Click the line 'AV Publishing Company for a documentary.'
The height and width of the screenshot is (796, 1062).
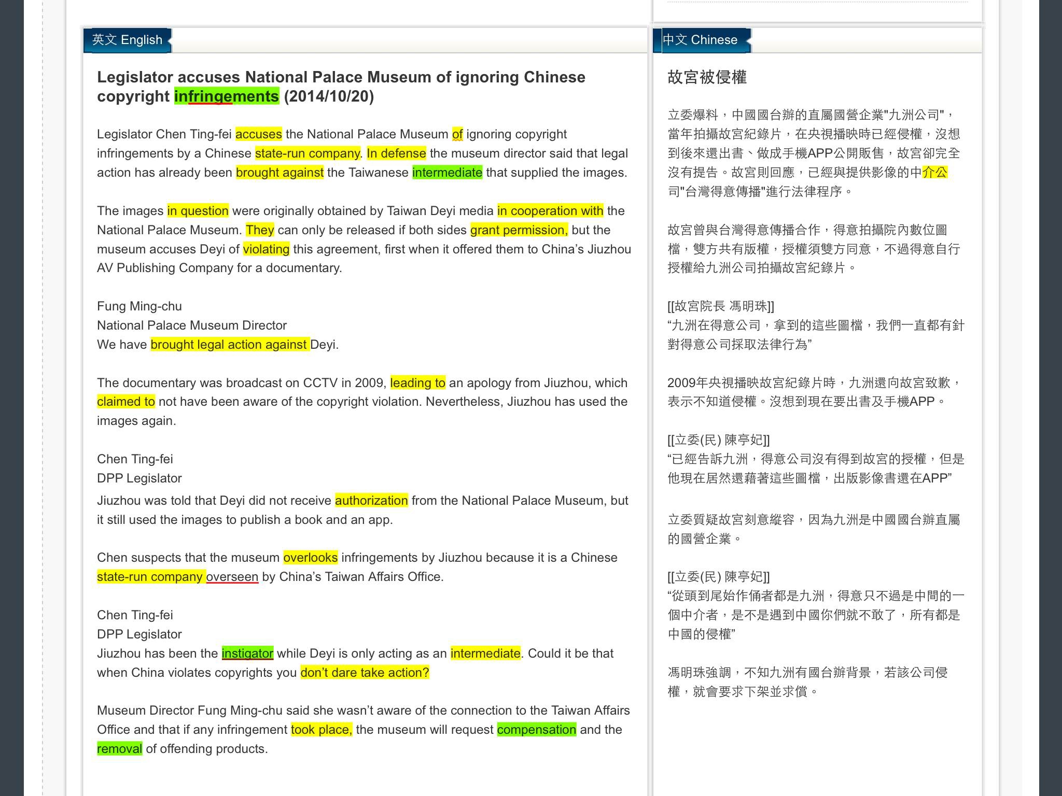coord(219,268)
